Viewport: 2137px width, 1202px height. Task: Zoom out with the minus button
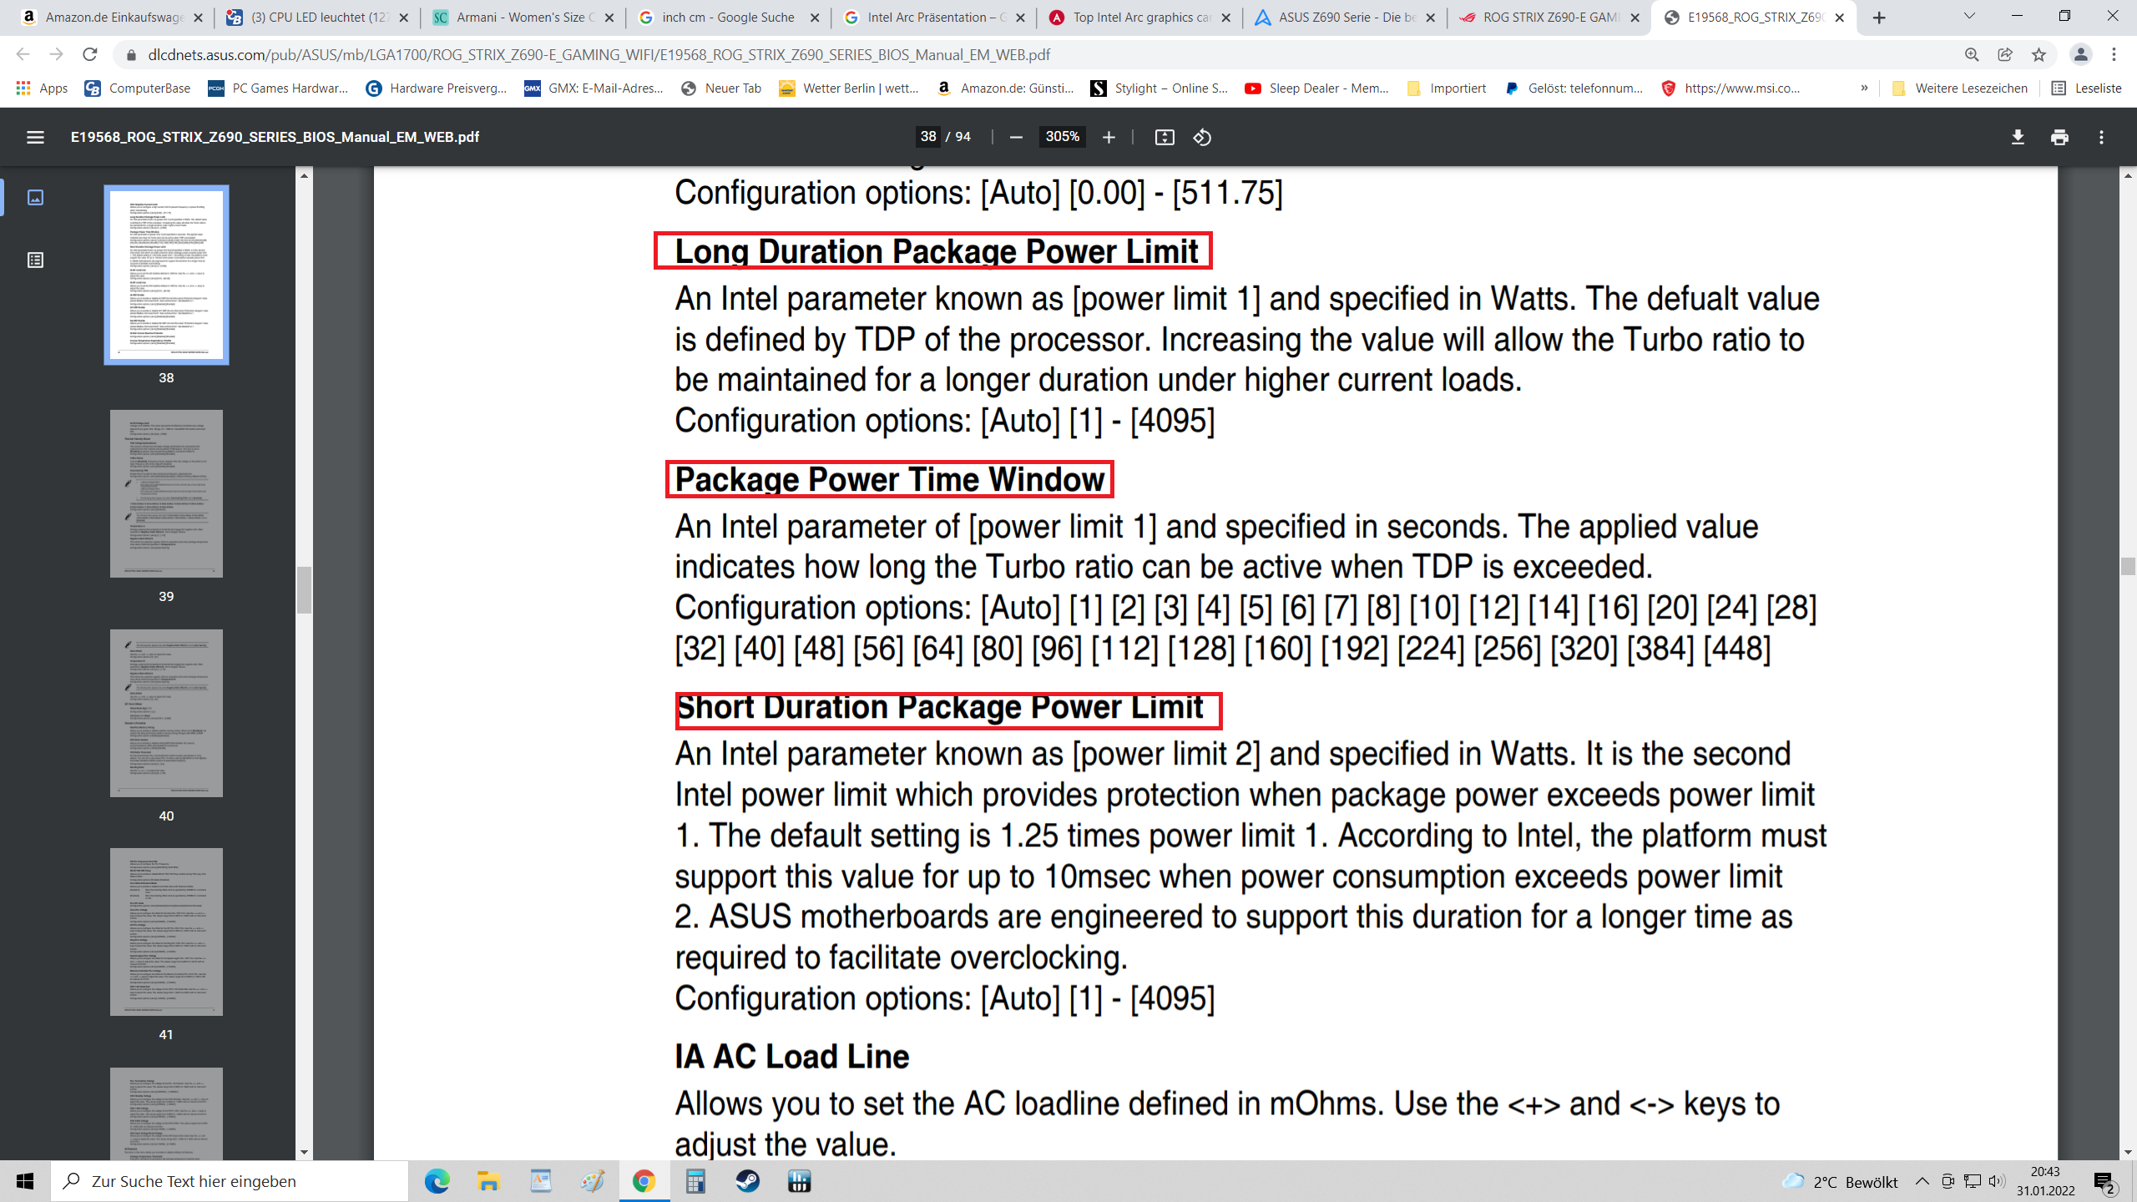pos(1016,137)
